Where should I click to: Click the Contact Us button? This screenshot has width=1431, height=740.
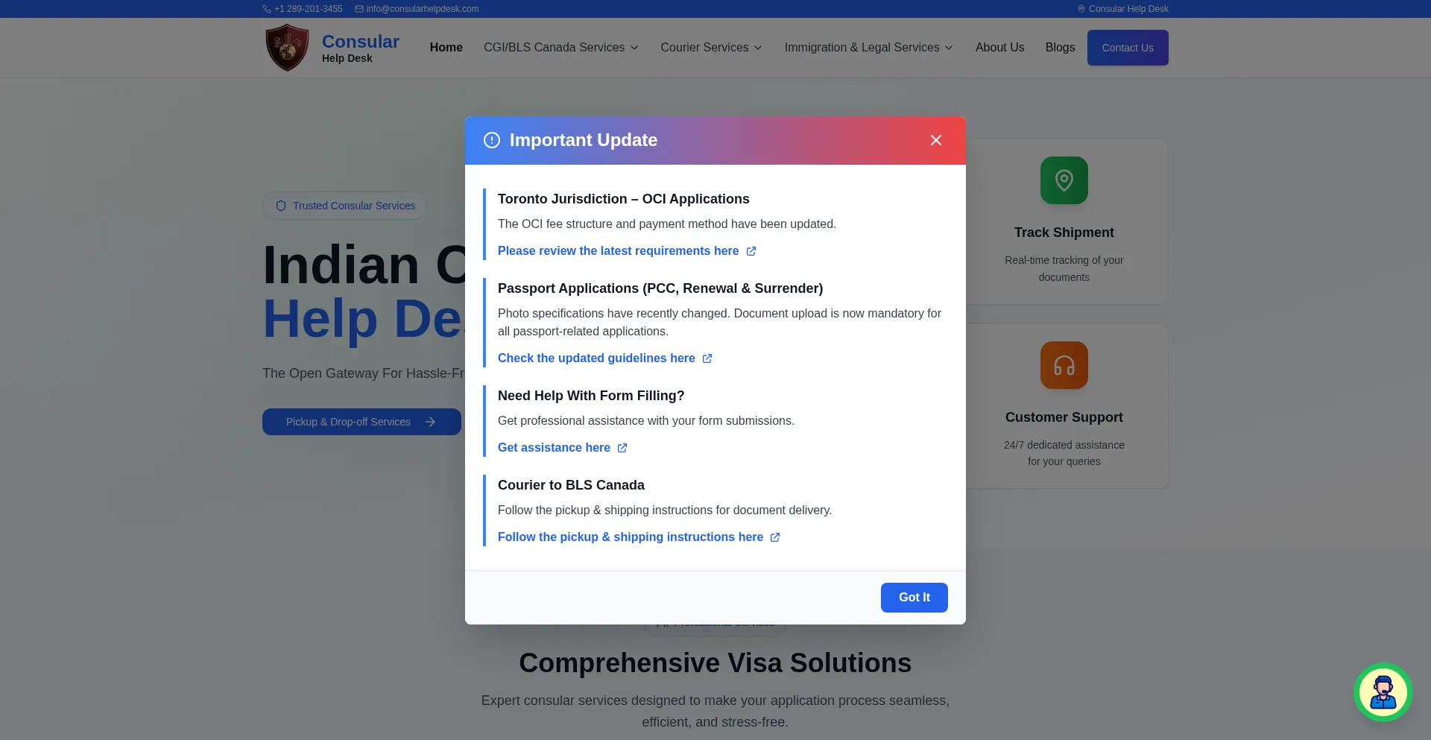click(x=1128, y=48)
